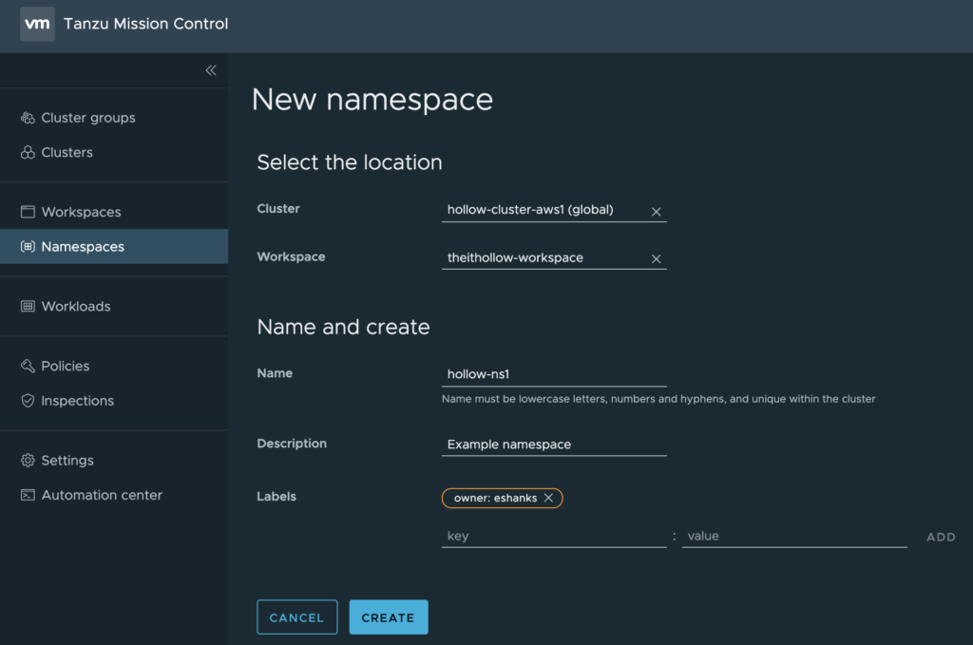This screenshot has width=973, height=645.
Task: Click the Cluster groups icon
Action: pyautogui.click(x=28, y=118)
